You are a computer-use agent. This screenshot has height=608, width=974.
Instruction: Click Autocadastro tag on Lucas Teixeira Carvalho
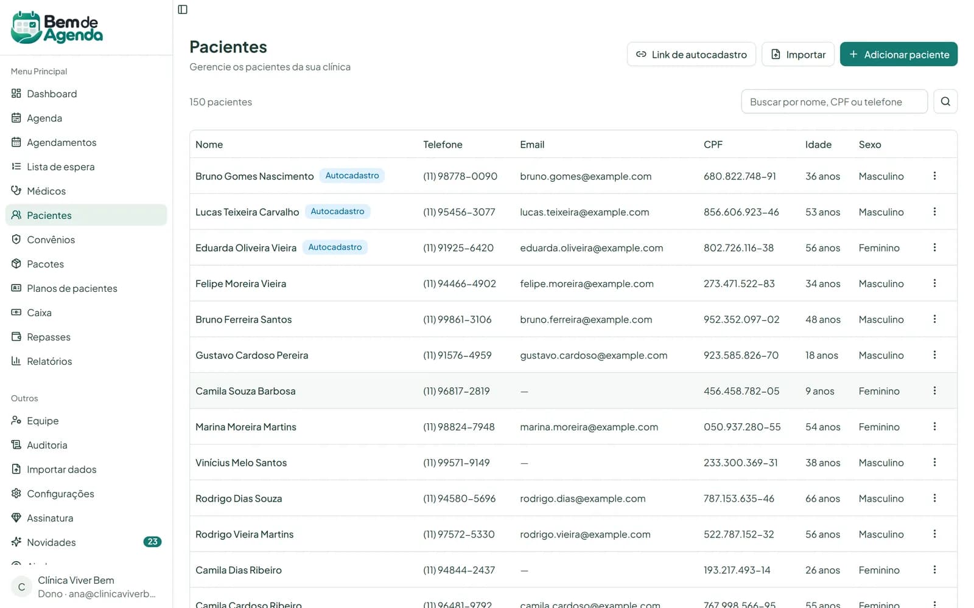click(x=337, y=212)
